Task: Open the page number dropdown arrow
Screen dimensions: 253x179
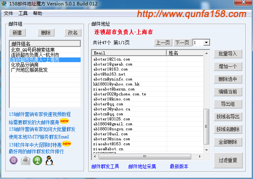Action: [x=207, y=43]
